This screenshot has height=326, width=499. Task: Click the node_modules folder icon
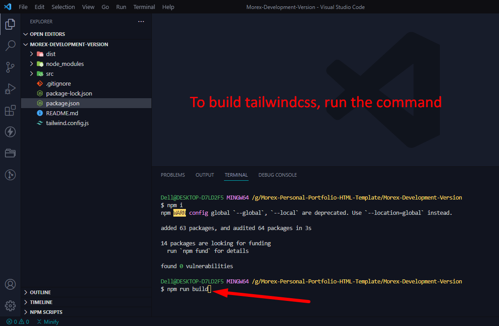40,64
